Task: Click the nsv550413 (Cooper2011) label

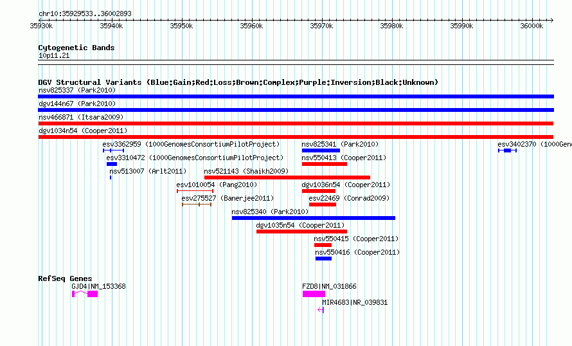Action: (x=344, y=158)
